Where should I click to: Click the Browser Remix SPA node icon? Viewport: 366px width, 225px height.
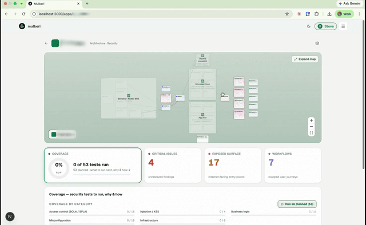tap(128, 95)
